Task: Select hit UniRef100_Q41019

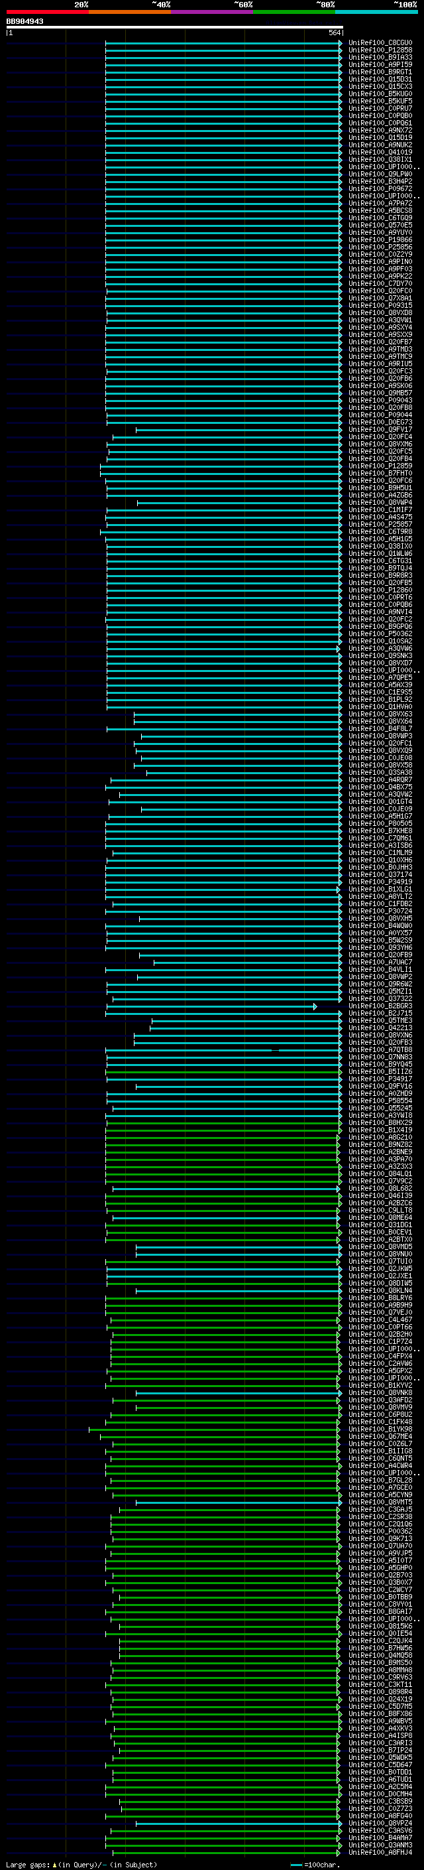Action: pyautogui.click(x=380, y=152)
